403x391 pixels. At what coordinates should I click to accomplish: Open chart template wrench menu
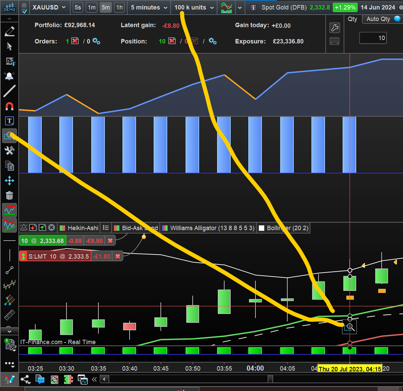[10, 346]
